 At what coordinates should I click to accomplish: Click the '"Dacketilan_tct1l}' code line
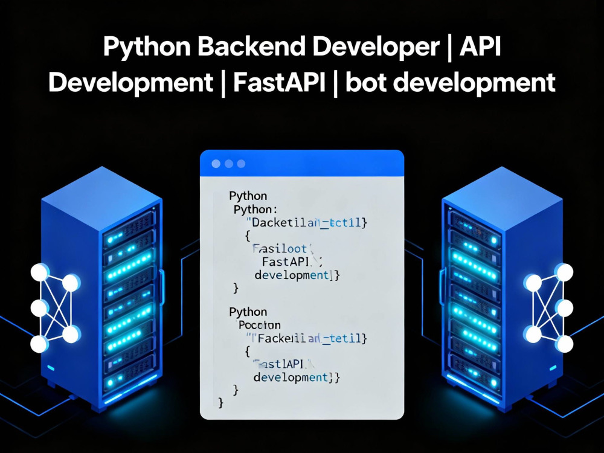pyautogui.click(x=307, y=222)
